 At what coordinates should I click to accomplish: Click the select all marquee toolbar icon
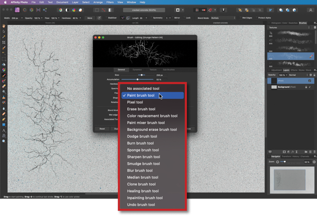(x=97, y=10)
